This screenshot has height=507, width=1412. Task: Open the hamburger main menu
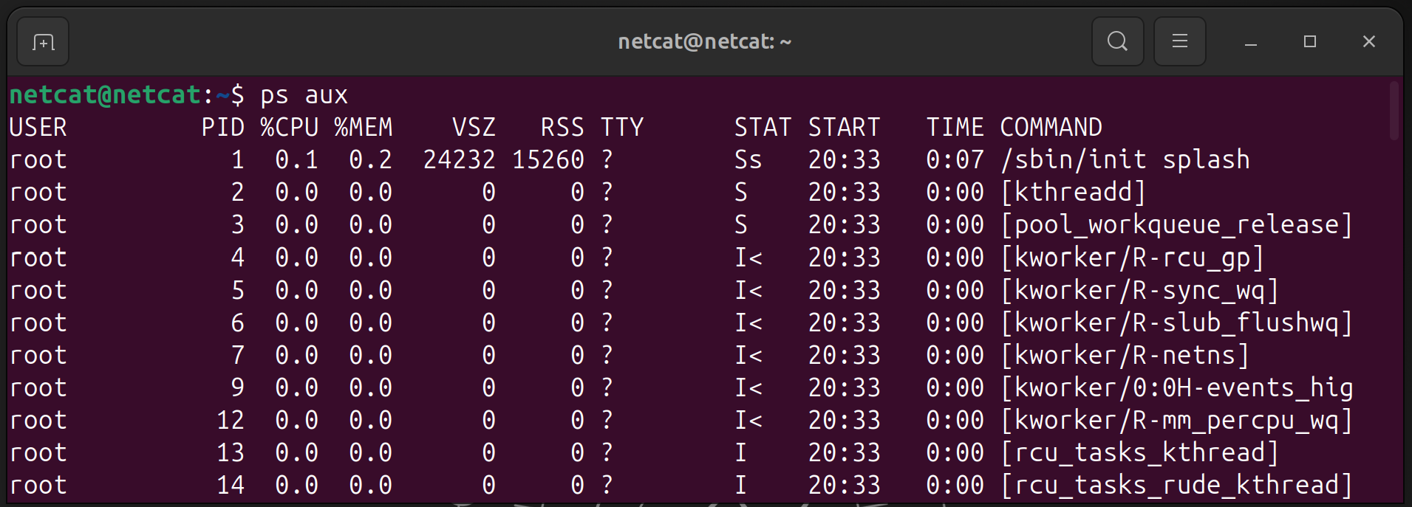[x=1179, y=41]
